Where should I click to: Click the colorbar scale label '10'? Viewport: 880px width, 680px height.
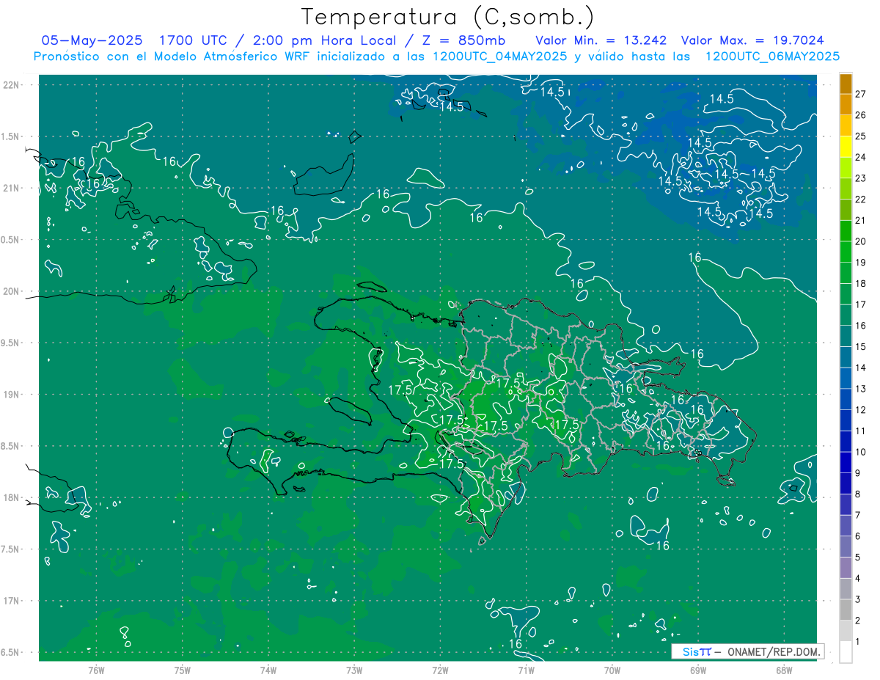[x=861, y=452]
